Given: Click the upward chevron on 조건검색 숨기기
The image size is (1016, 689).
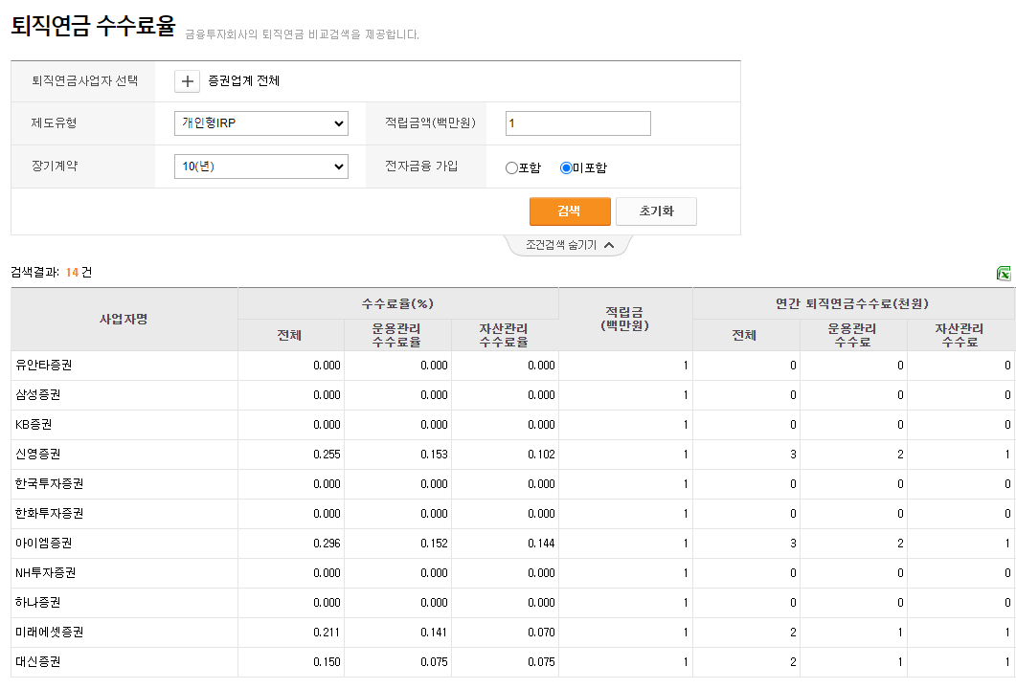Looking at the screenshot, I should click(608, 245).
